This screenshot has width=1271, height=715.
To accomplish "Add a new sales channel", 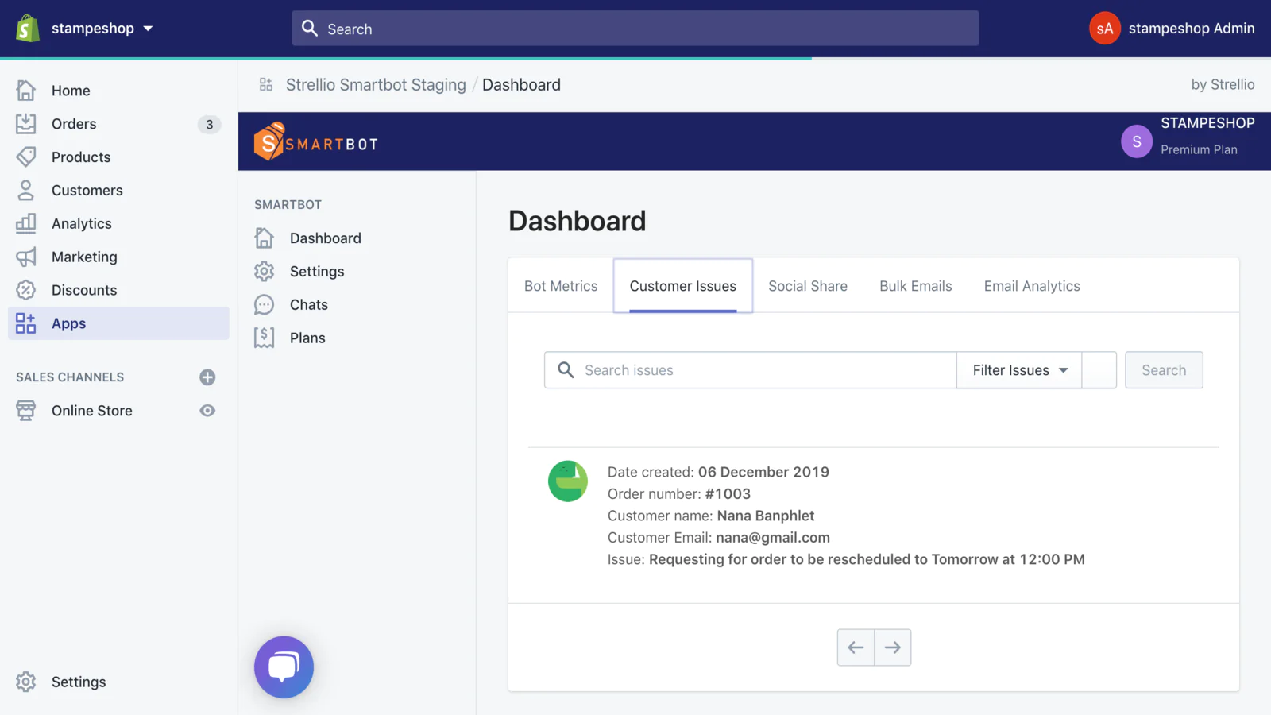I will click(207, 377).
